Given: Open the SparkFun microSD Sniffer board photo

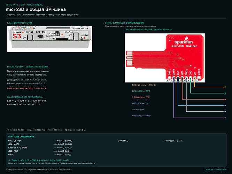Looking at the screenshot, I should click(x=165, y=58).
